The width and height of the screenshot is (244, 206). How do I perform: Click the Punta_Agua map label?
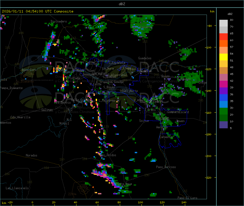click(124, 184)
